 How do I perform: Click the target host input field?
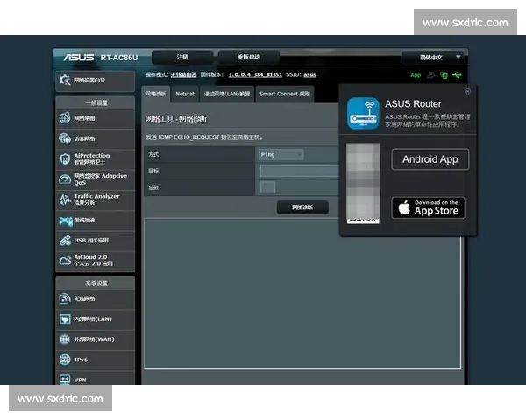click(298, 171)
